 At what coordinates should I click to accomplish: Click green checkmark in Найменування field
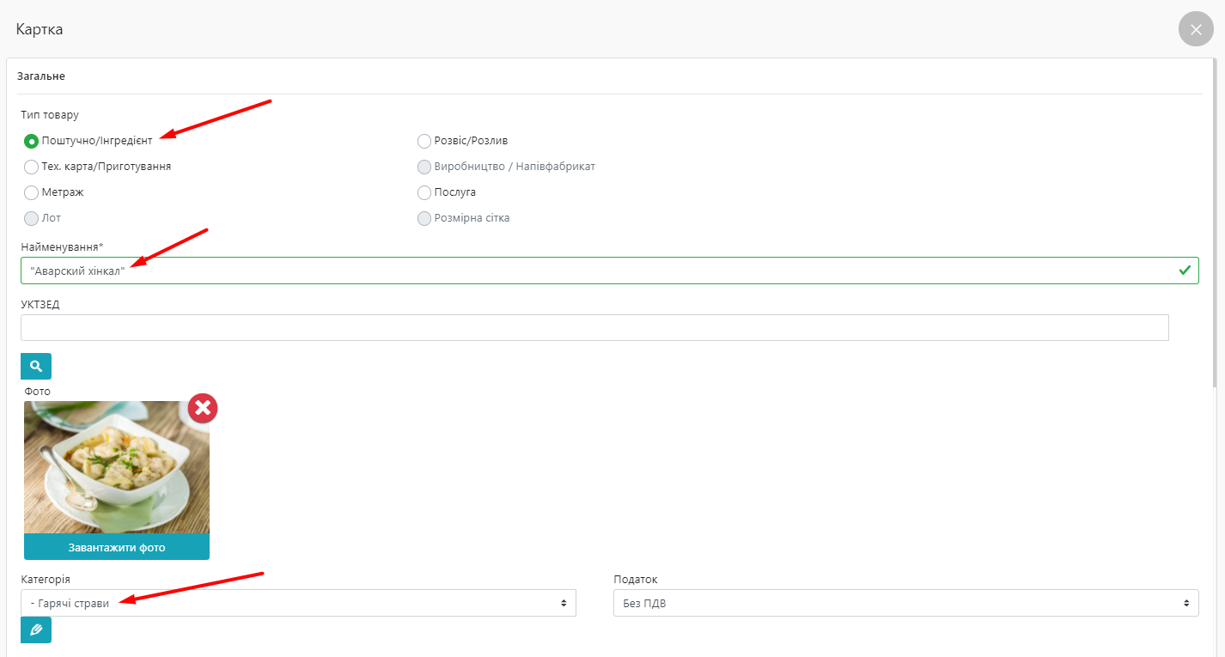1185,271
